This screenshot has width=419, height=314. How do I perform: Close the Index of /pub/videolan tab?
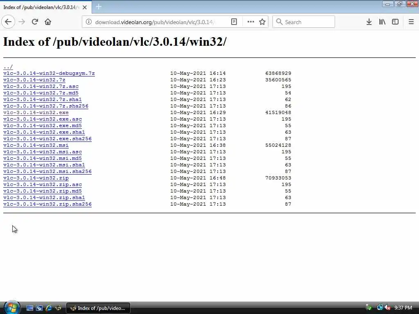(x=85, y=7)
